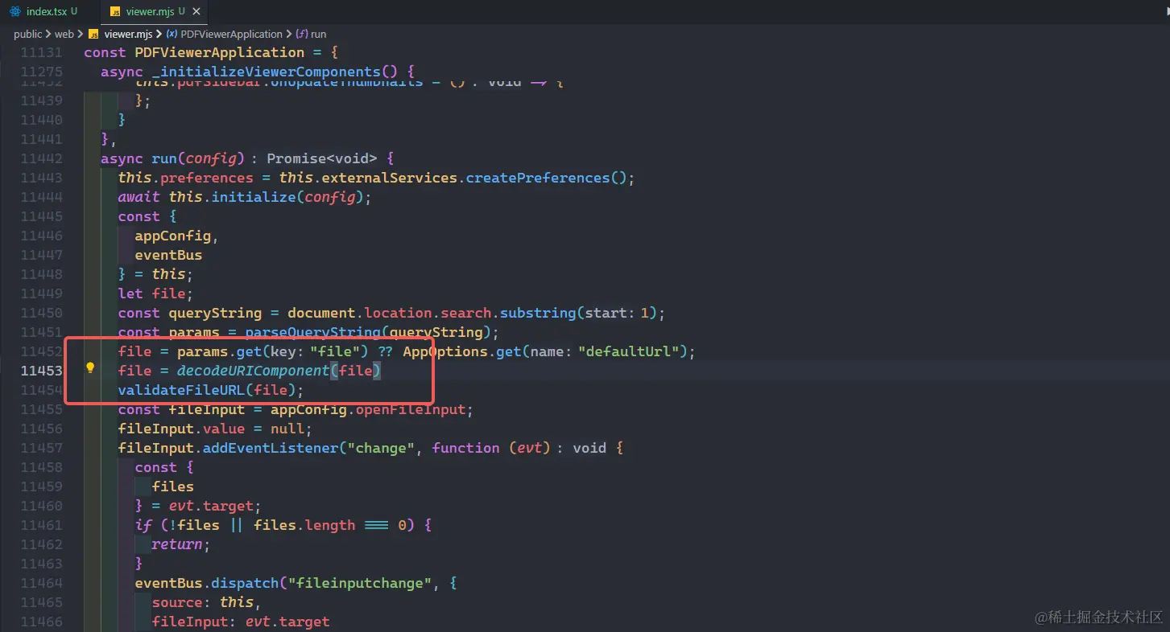The width and height of the screenshot is (1170, 632).
Task: Click the lightbulb quick fix icon
Action: (x=89, y=368)
